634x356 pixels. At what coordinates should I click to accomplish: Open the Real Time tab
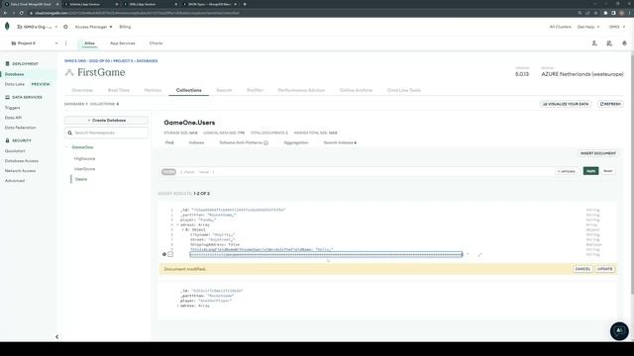click(x=119, y=90)
